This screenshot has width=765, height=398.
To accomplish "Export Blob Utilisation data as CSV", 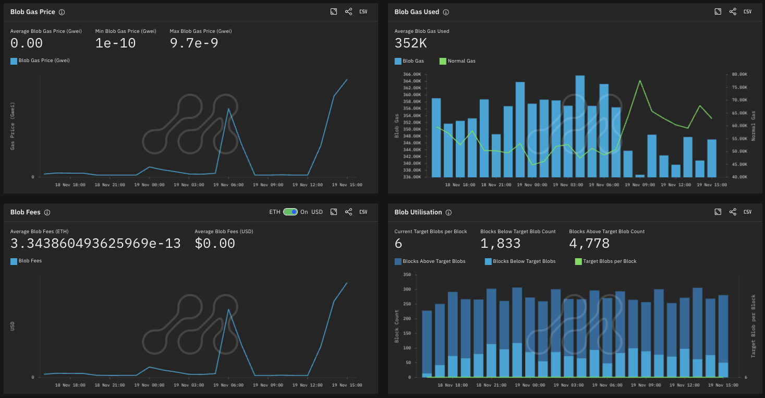I will click(x=748, y=212).
